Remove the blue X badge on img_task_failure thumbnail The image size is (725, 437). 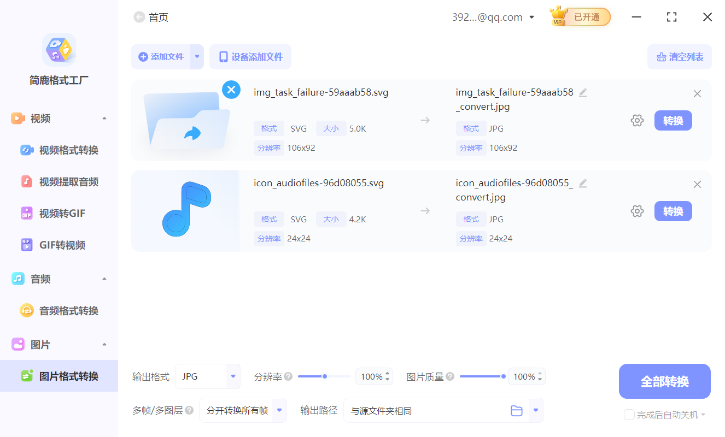tap(231, 89)
